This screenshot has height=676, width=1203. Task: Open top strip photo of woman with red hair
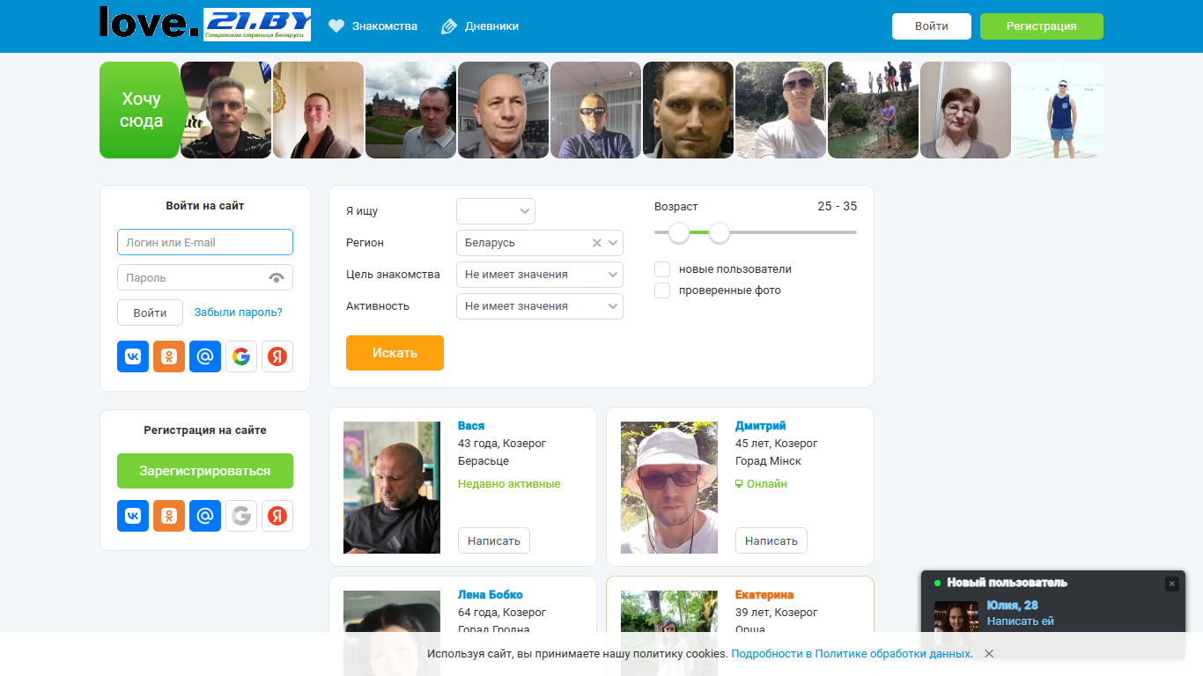click(965, 110)
